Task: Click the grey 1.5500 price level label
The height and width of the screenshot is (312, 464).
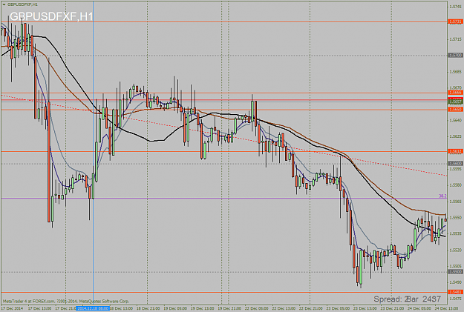Action: [x=455, y=271]
